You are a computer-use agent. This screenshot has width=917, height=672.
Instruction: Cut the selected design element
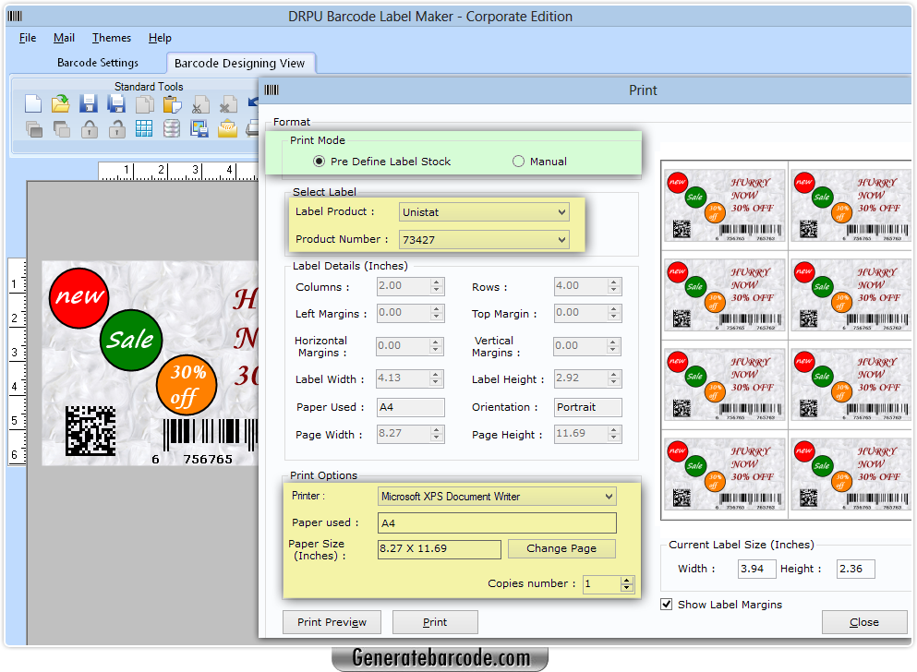coord(199,103)
